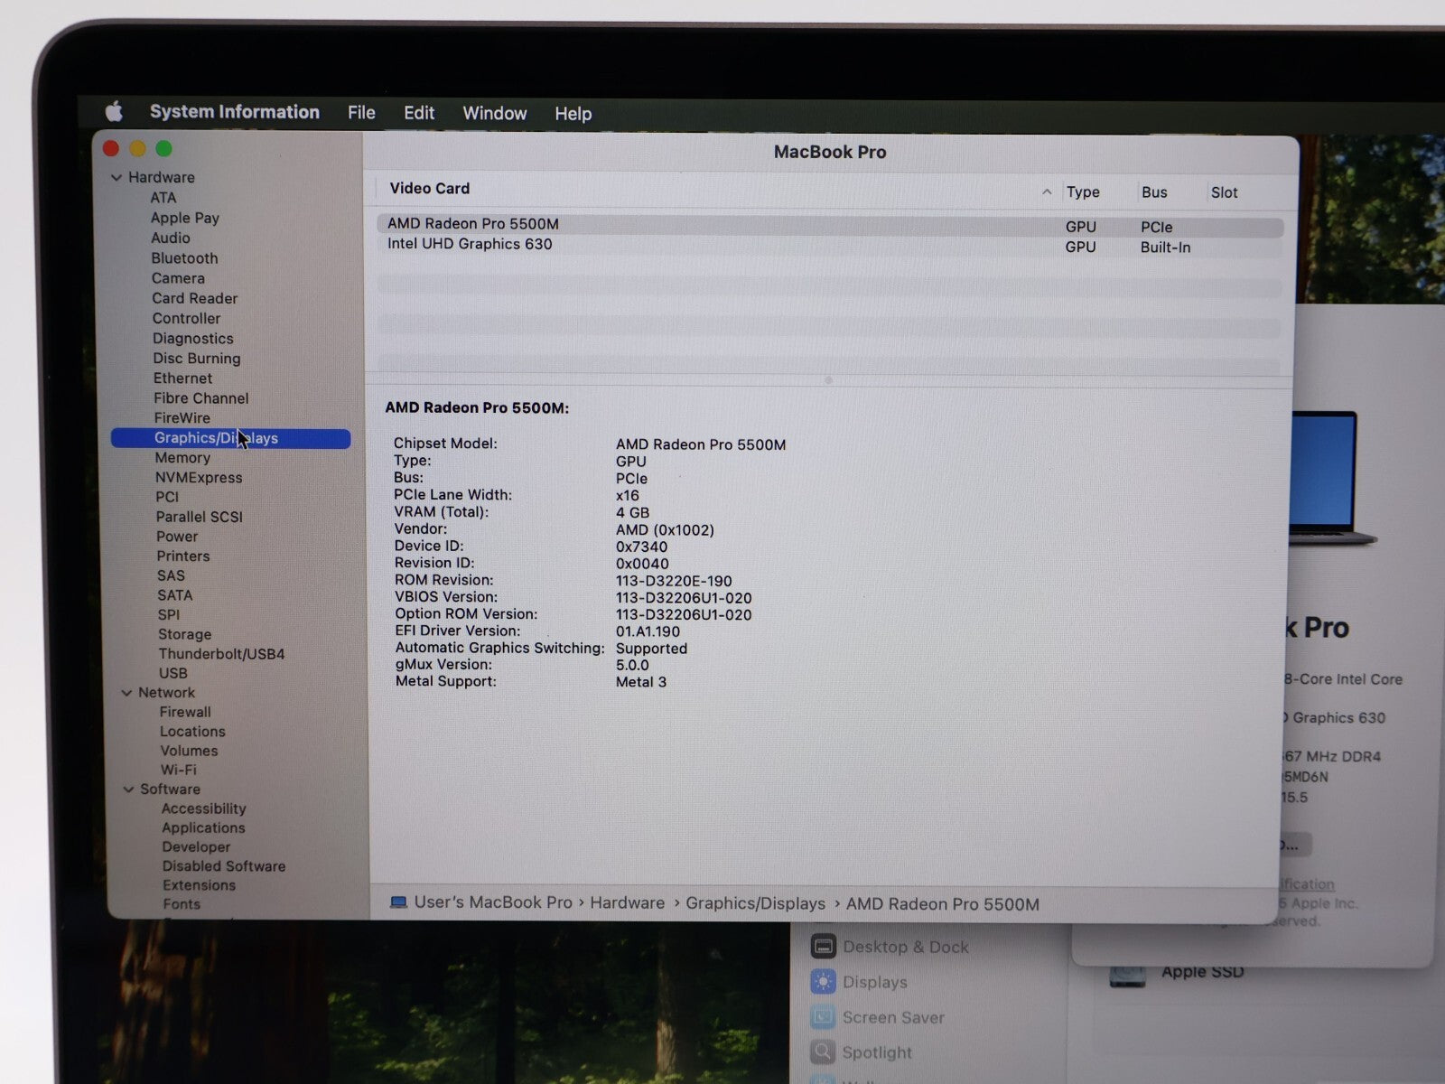
Task: Select Bluetooth in the sidebar
Action: (184, 258)
